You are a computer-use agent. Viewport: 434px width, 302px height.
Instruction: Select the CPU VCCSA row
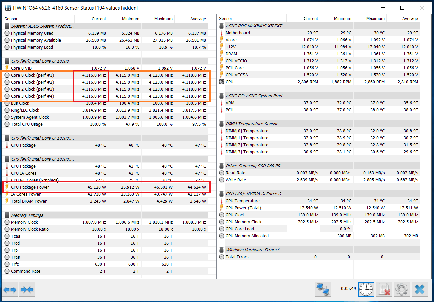tap(319, 75)
